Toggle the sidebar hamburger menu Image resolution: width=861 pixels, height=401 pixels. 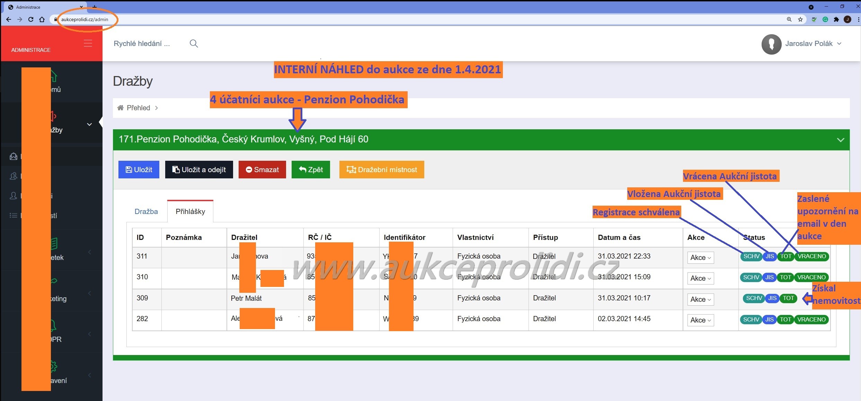point(88,43)
